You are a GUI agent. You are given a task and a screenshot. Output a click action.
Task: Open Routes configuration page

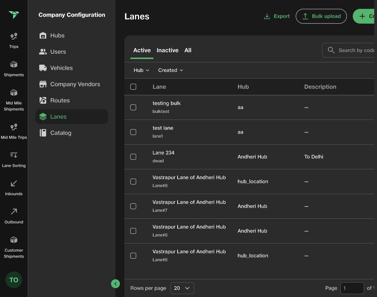click(72, 100)
